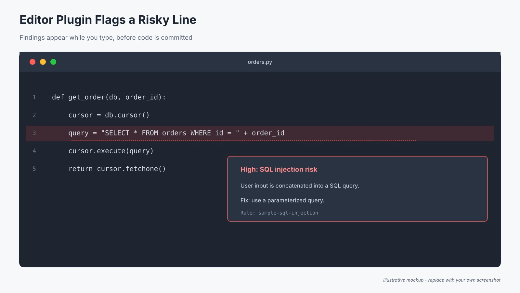520x293 pixels.
Task: Click line number 5 in the gutter
Action: 34,169
